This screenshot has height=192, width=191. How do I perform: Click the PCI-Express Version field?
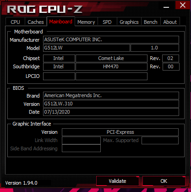point(120,132)
